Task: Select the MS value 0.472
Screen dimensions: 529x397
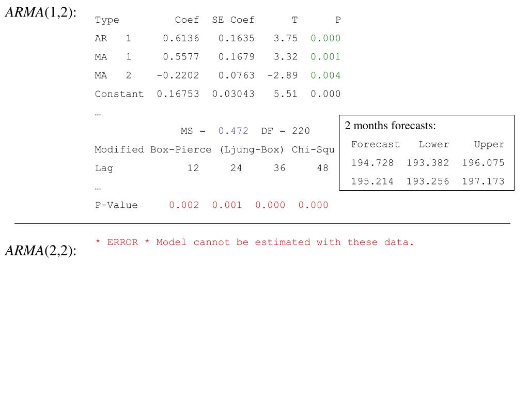Action: pyautogui.click(x=233, y=131)
